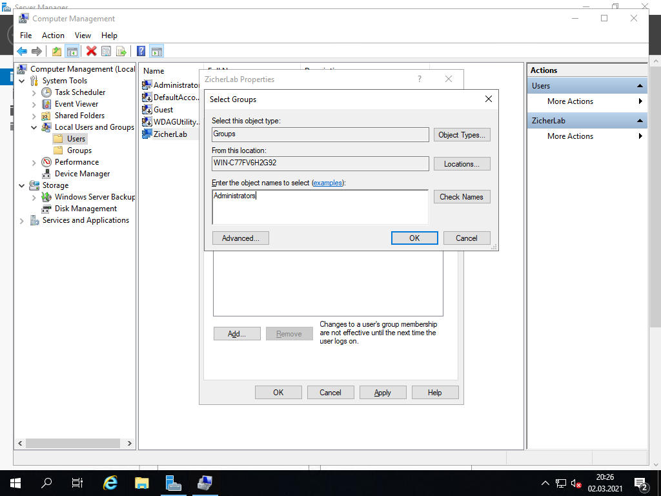Open Internet Explorer from the taskbar
The width and height of the screenshot is (661, 496).
(110, 482)
